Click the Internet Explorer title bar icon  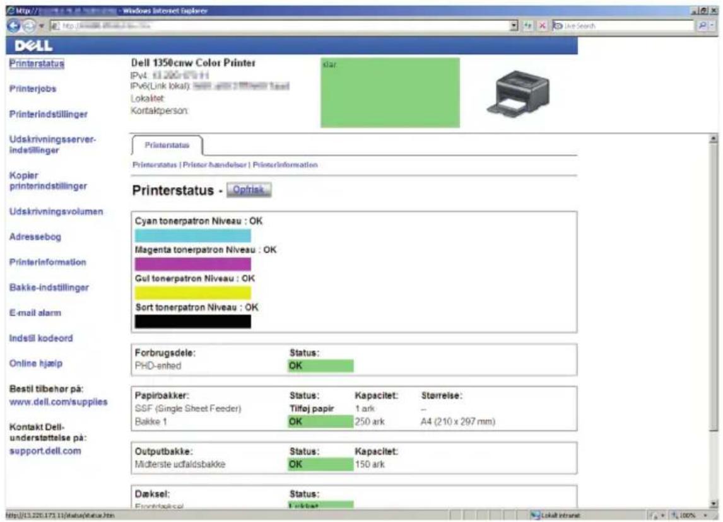(10, 11)
